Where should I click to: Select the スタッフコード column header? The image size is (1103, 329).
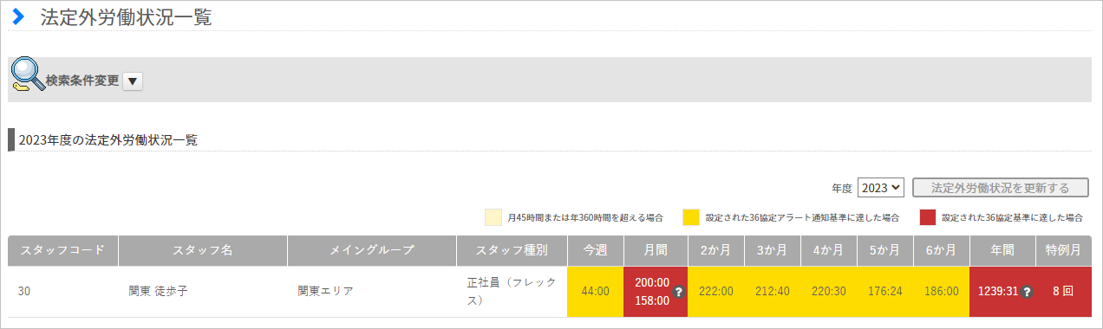click(63, 249)
